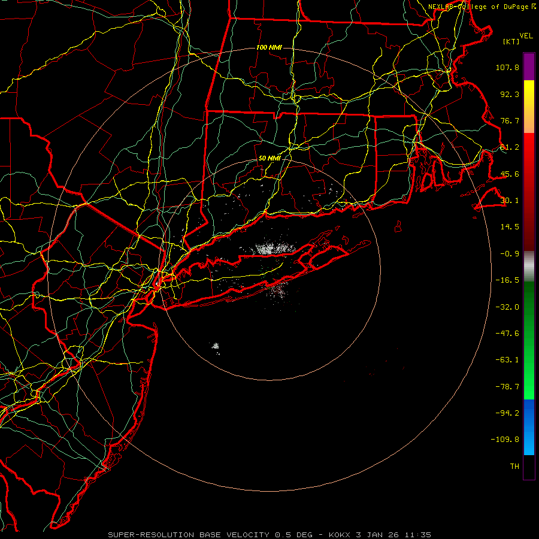Select the -47.6 velocity scale value
The height and width of the screenshot is (539, 539).
(507, 334)
